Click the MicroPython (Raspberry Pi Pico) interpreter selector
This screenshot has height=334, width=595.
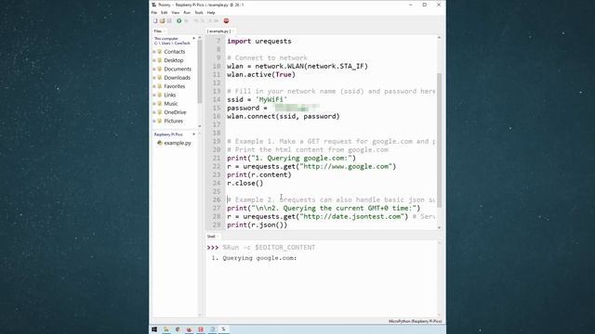pyautogui.click(x=416, y=321)
